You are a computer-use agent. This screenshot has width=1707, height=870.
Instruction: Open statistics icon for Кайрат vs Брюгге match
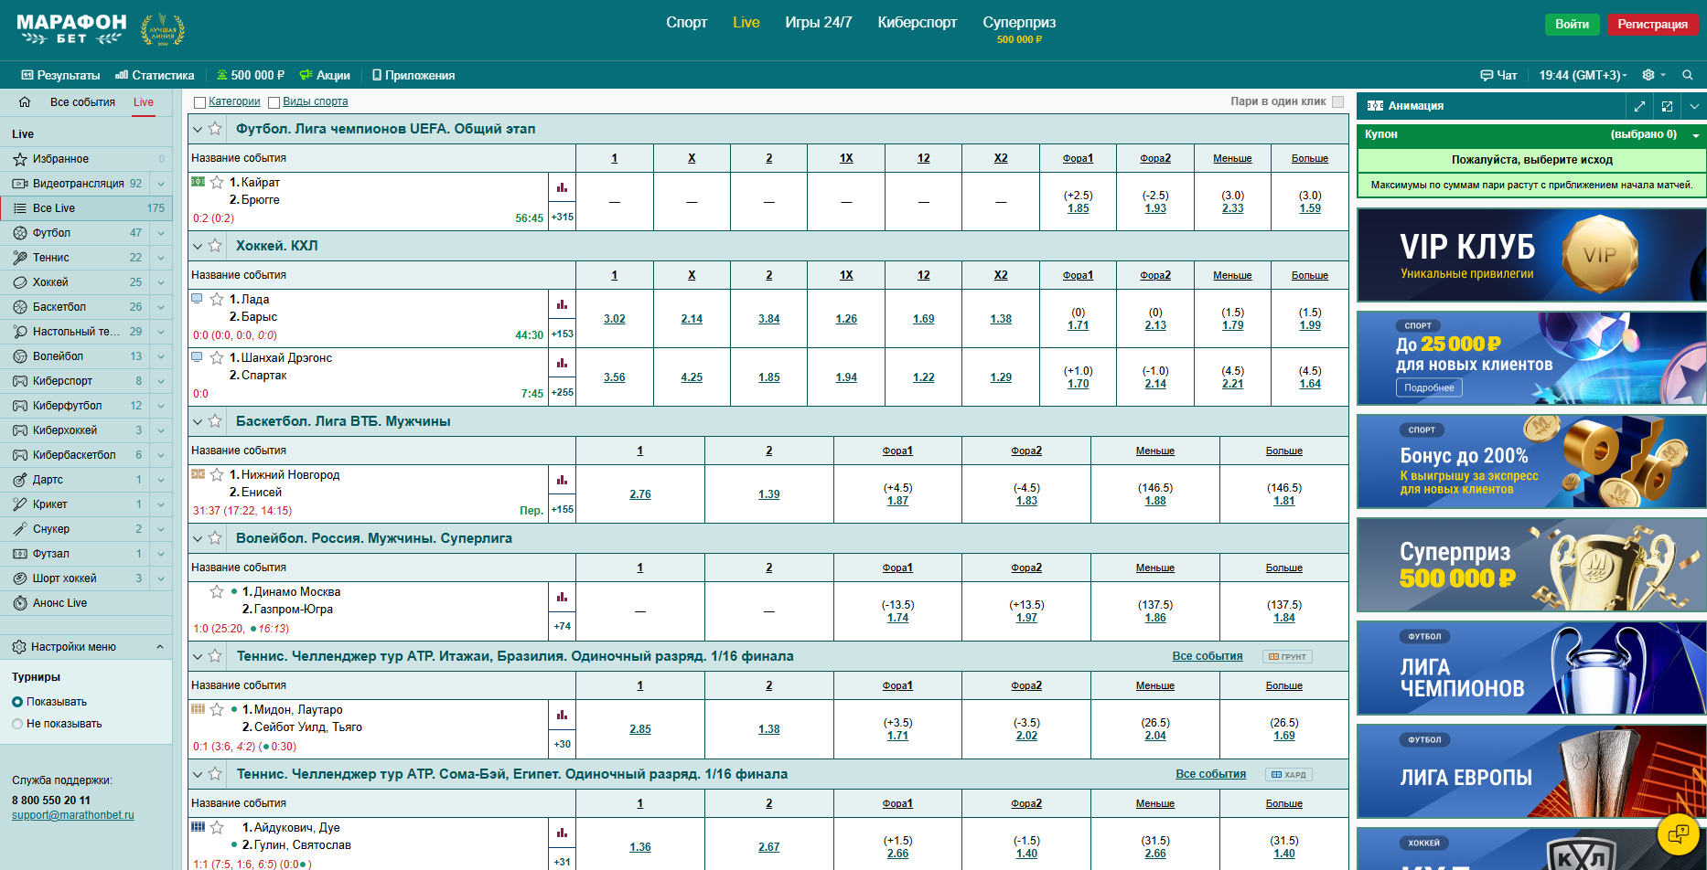click(562, 187)
